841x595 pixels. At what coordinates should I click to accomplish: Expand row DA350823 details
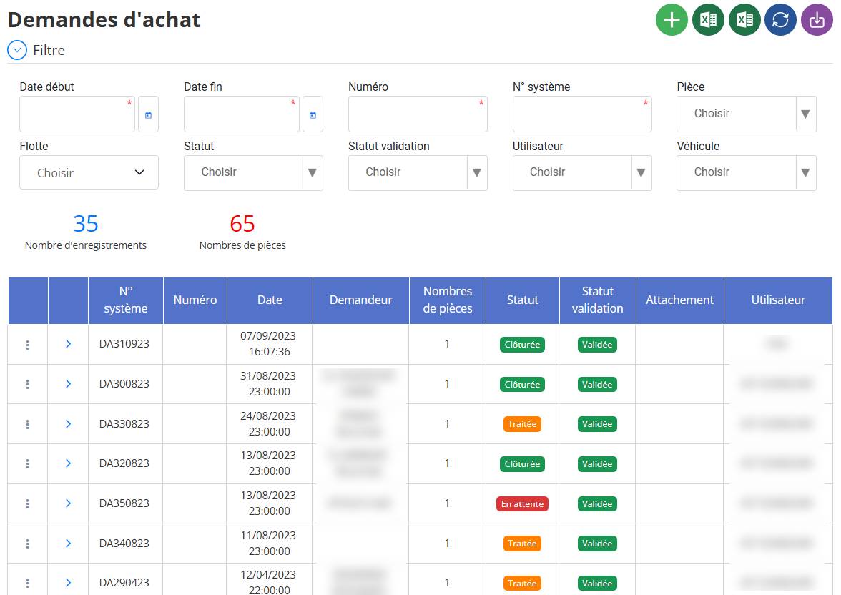[68, 503]
